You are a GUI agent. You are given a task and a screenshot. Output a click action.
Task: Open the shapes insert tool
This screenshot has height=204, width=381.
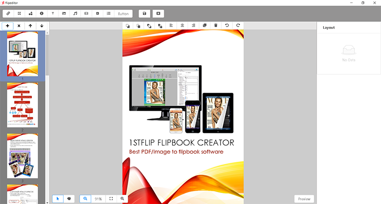(x=30, y=14)
